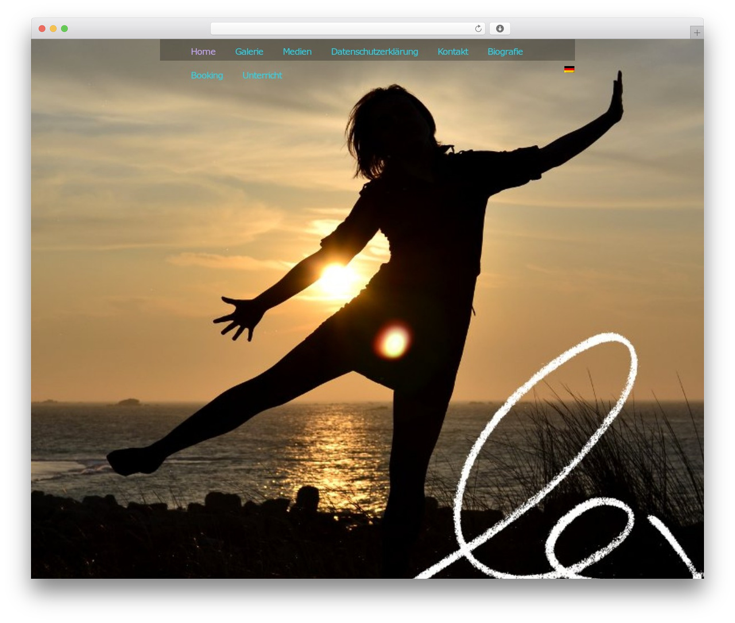Open the Unterricht page
This screenshot has height=623, width=735.
(262, 75)
